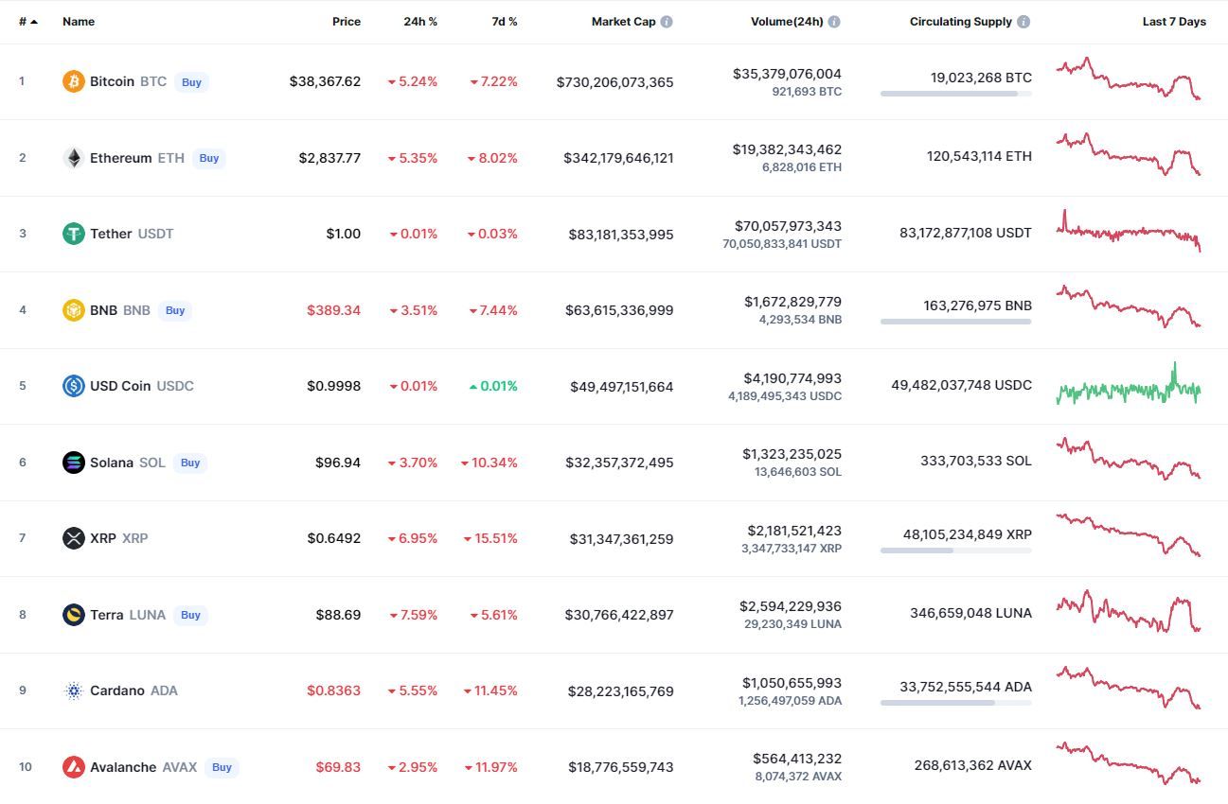Click the Cardano coin logo
This screenshot has width=1228, height=804.
point(74,690)
